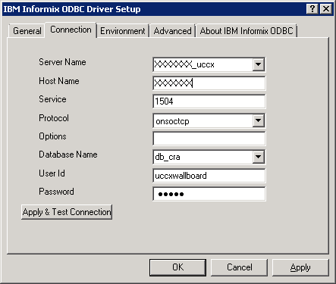Focus the Password field
336x284 pixels.
(209, 194)
